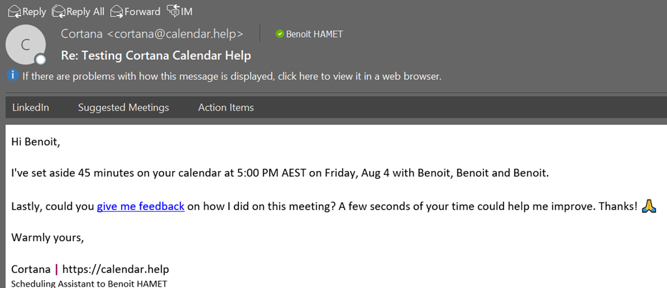Click the view in web browser message

tap(232, 76)
